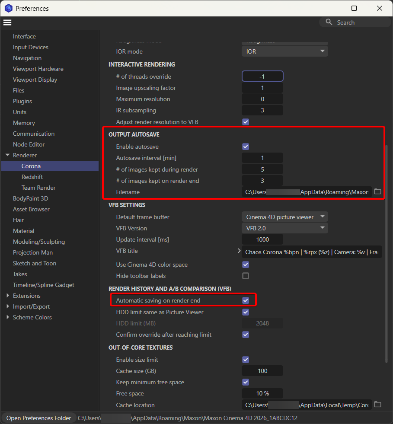393x424 pixels.
Task: Select Hair preferences
Action: click(x=19, y=220)
